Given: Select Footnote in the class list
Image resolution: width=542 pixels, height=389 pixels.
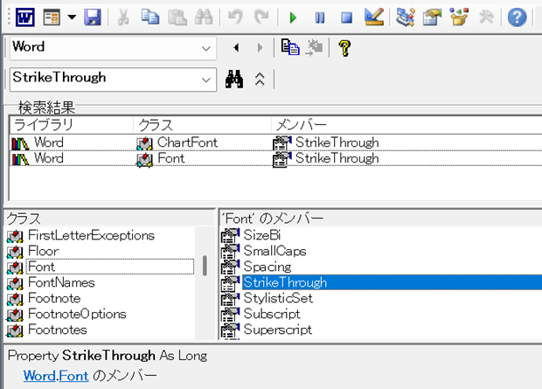Looking at the screenshot, I should pos(54,298).
